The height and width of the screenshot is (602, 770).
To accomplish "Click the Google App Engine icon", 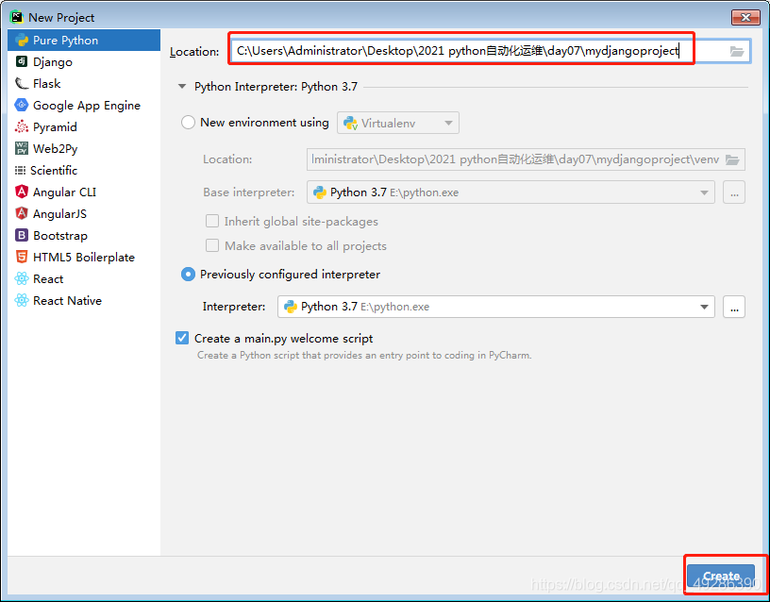I will point(22,105).
